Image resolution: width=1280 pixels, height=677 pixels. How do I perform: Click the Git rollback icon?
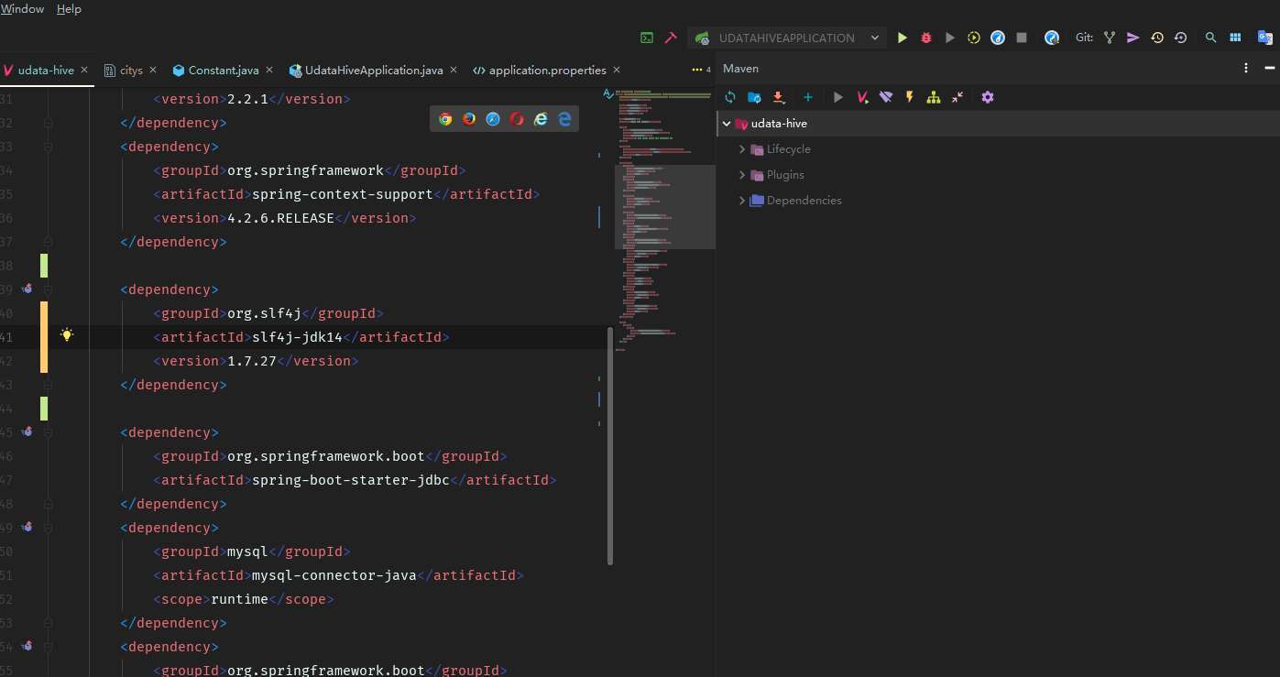tap(1180, 38)
